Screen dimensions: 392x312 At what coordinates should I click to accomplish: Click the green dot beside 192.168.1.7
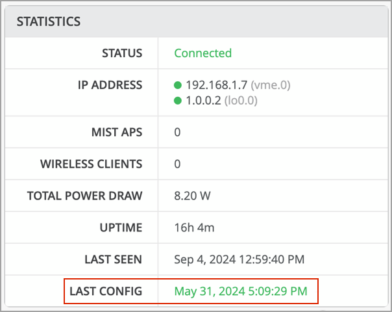[x=178, y=85]
